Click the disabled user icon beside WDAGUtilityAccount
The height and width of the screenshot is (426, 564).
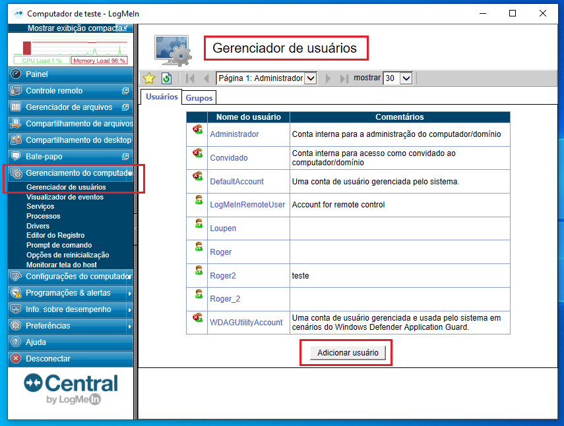click(x=197, y=317)
